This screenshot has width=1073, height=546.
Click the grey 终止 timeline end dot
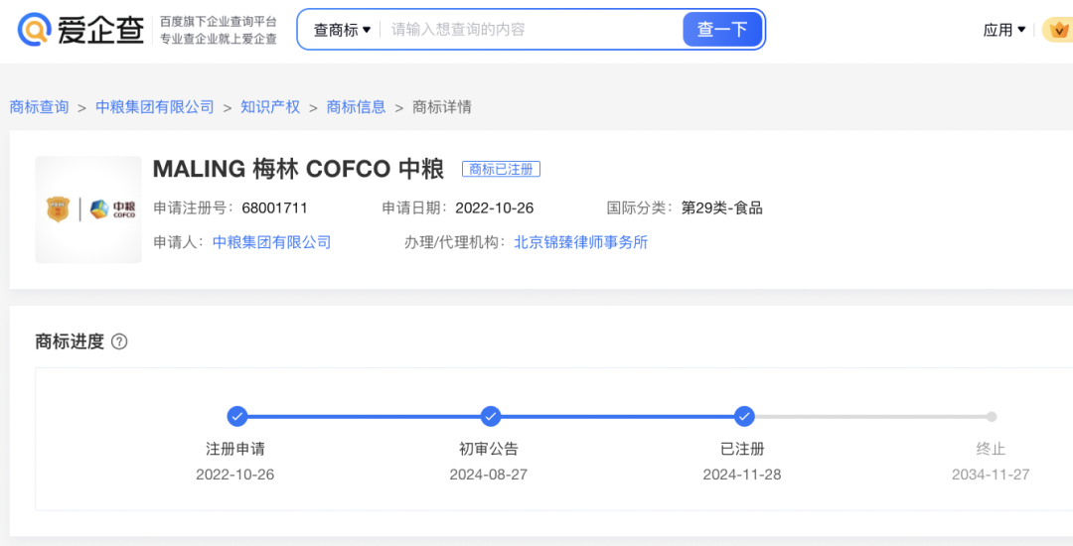[x=991, y=417]
